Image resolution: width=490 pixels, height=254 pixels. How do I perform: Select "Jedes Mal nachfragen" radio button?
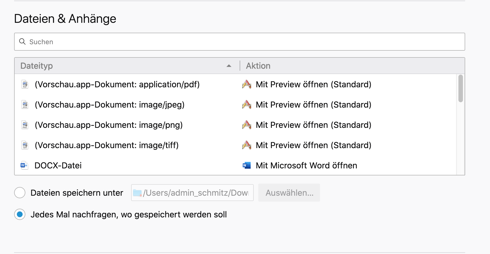20,214
